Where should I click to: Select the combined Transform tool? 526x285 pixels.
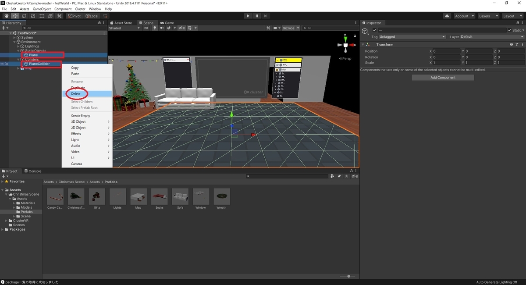50,16
